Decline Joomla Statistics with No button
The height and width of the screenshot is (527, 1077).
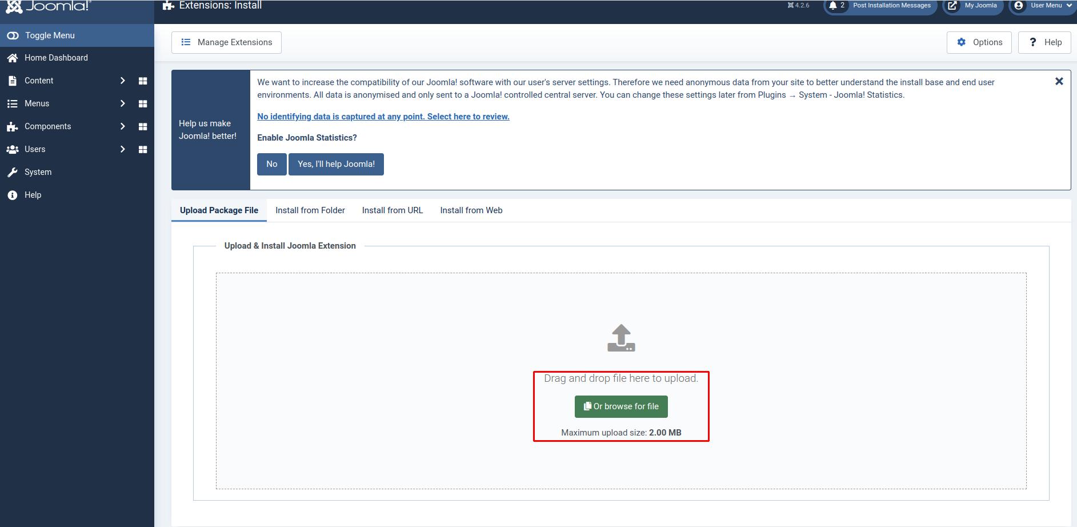click(271, 164)
